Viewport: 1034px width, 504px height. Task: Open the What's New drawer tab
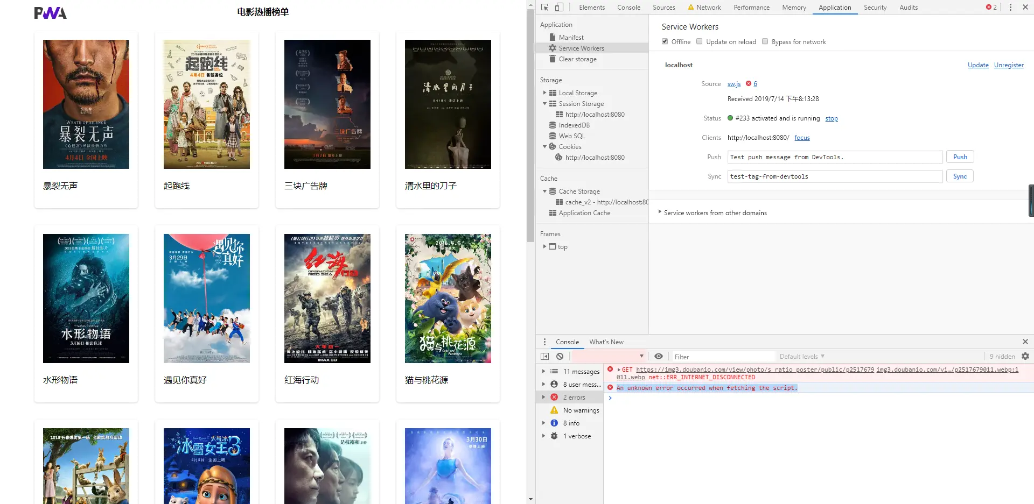[x=606, y=342]
